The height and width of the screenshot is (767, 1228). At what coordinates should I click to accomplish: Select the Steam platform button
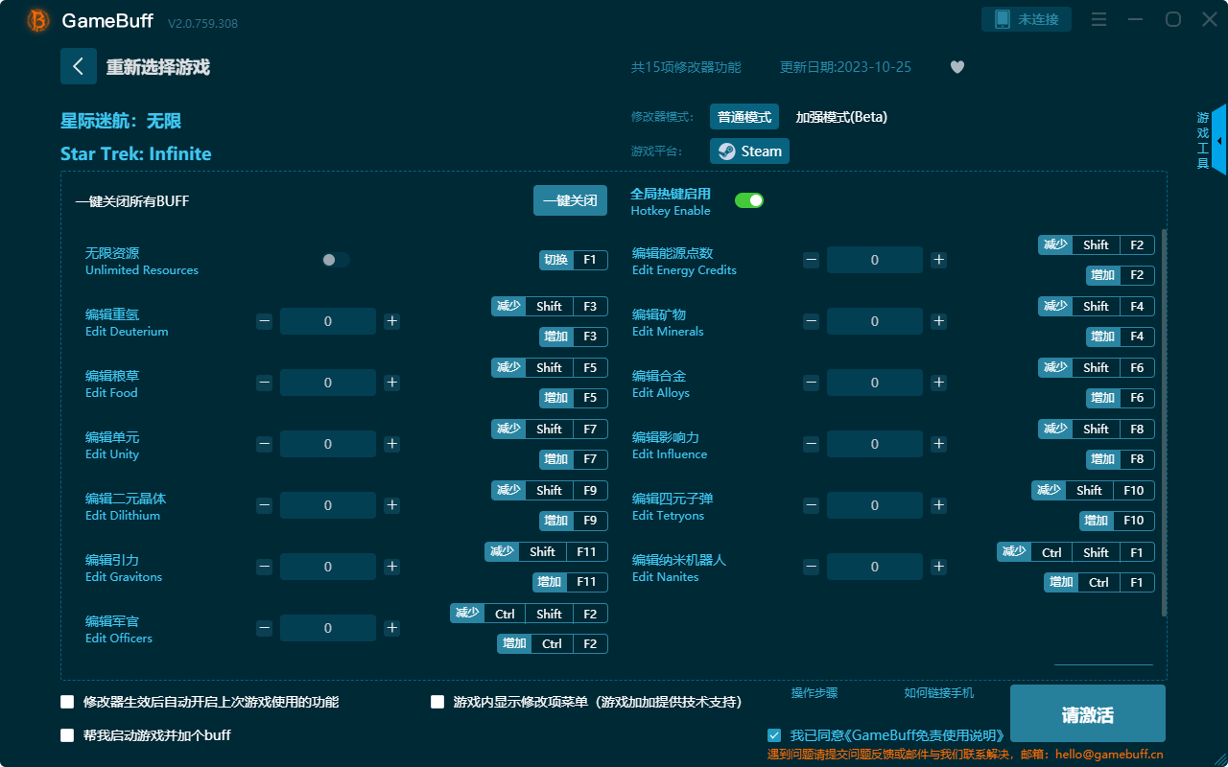pos(749,151)
